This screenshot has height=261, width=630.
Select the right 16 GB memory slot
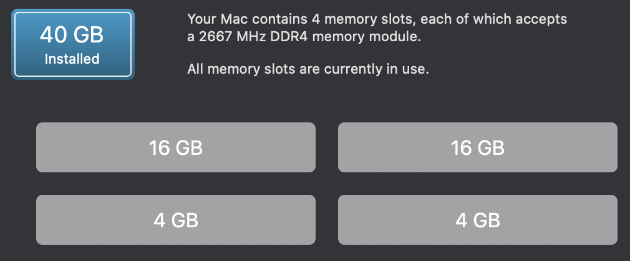pos(477,147)
